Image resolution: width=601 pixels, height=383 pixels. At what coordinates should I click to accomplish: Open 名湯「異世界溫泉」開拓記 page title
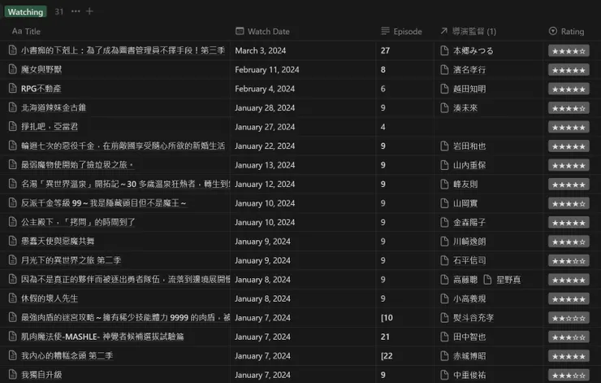tap(125, 184)
